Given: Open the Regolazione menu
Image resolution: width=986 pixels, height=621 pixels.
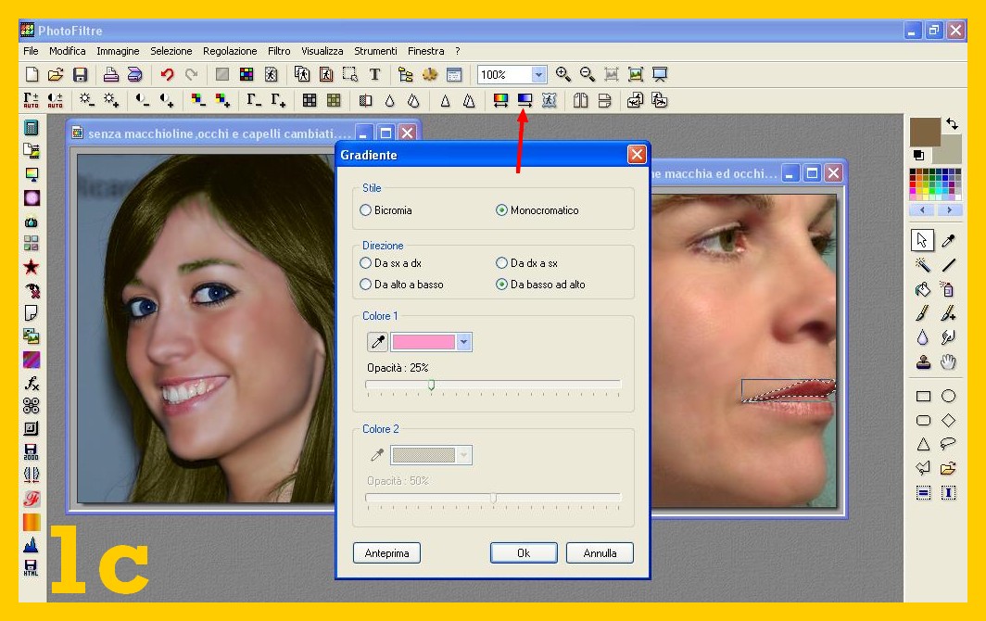Looking at the screenshot, I should click(x=230, y=51).
